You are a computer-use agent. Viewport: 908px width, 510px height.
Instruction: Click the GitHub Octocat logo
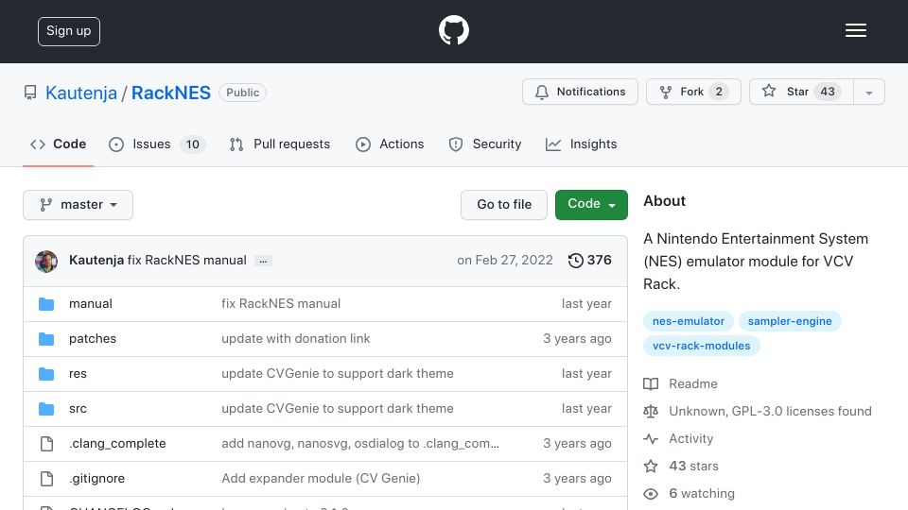pos(453,30)
